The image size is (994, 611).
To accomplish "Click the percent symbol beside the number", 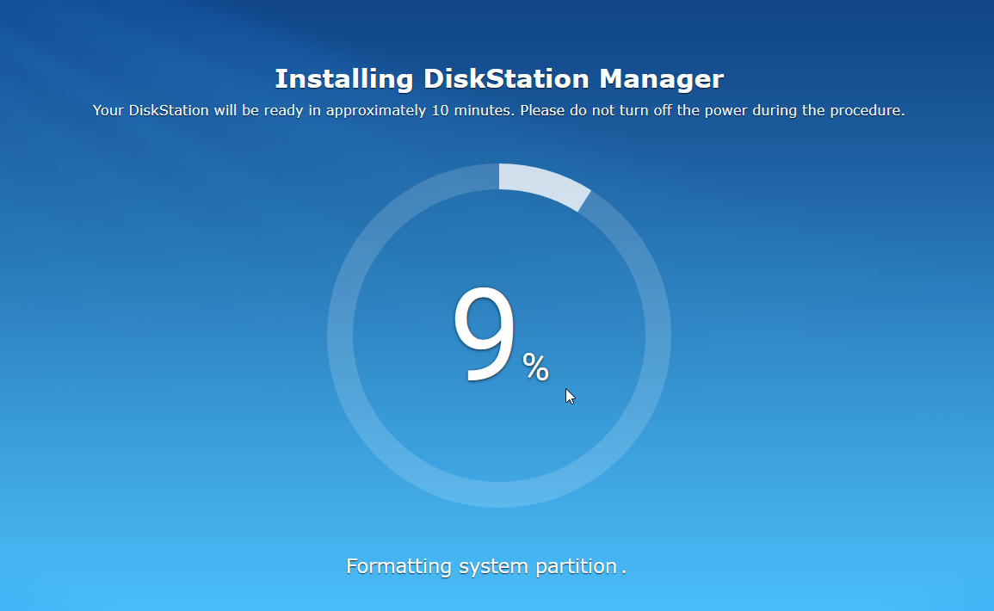I will click(x=535, y=368).
